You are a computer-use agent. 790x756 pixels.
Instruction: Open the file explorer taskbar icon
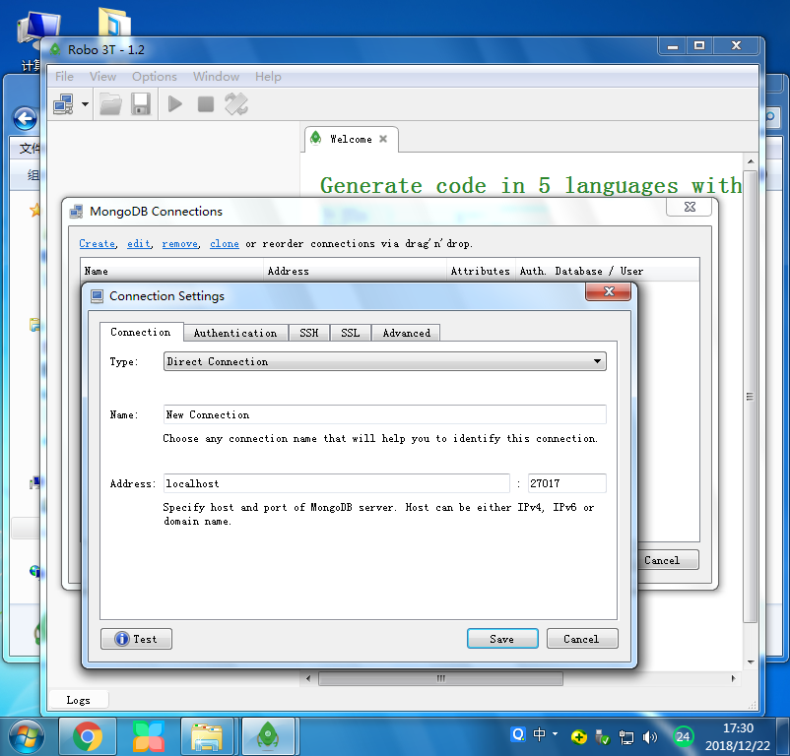[x=207, y=737]
